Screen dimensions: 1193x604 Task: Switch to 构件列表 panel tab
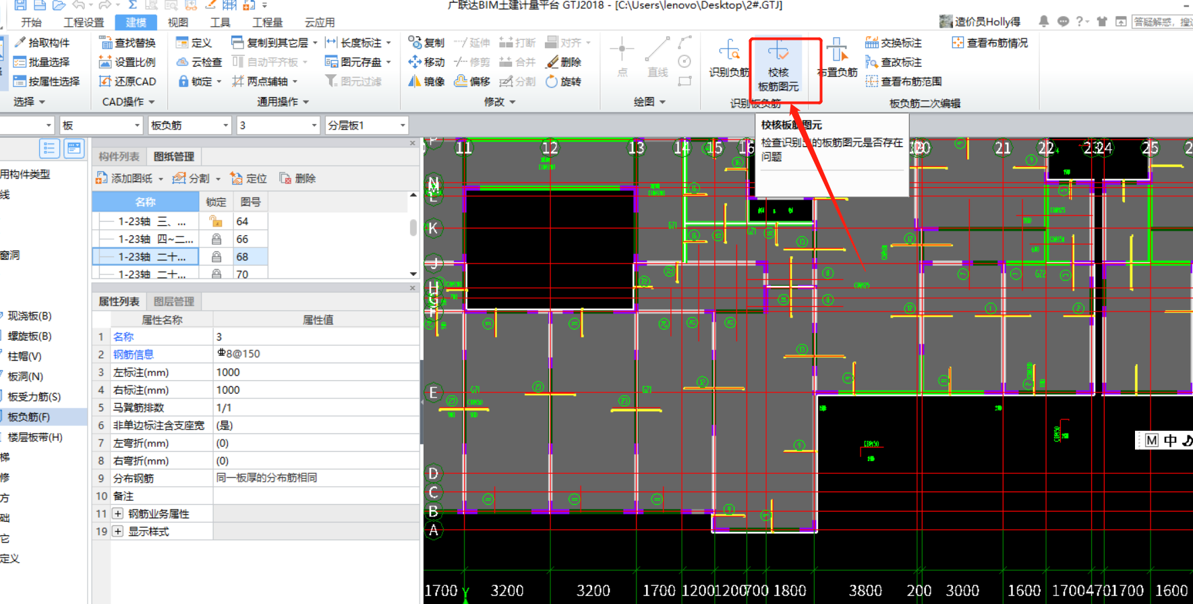pos(119,156)
